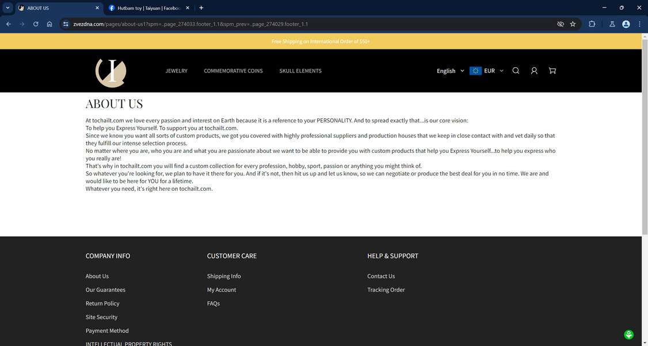The image size is (648, 346).
Task: Open Tracking Order footer link
Action: coord(386,290)
